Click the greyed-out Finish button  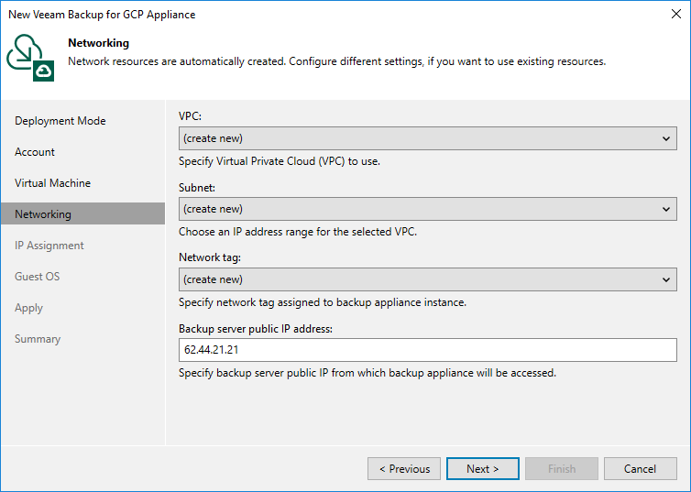[x=561, y=469]
